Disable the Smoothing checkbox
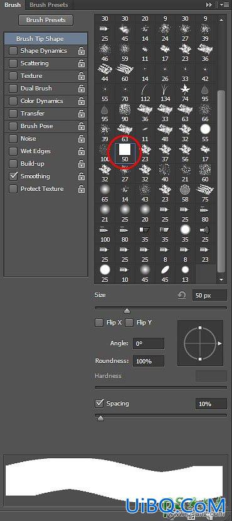Image resolution: width=232 pixels, height=521 pixels. [x=13, y=176]
